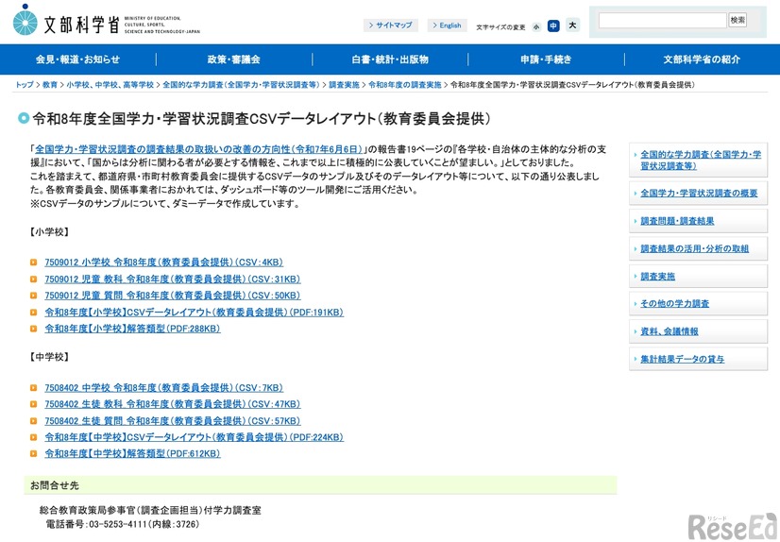Viewport: 780px width, 542px height.
Task: Open sidebar 全国学力・学習状況調査の概要
Action: [x=699, y=193]
